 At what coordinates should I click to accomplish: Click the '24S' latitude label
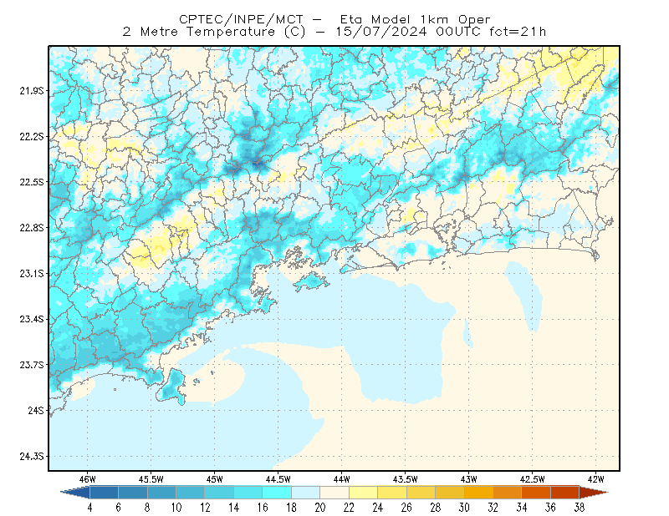pyautogui.click(x=36, y=410)
